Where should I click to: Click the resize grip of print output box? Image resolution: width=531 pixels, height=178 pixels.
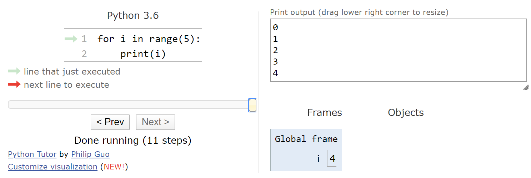pyautogui.click(x=526, y=88)
